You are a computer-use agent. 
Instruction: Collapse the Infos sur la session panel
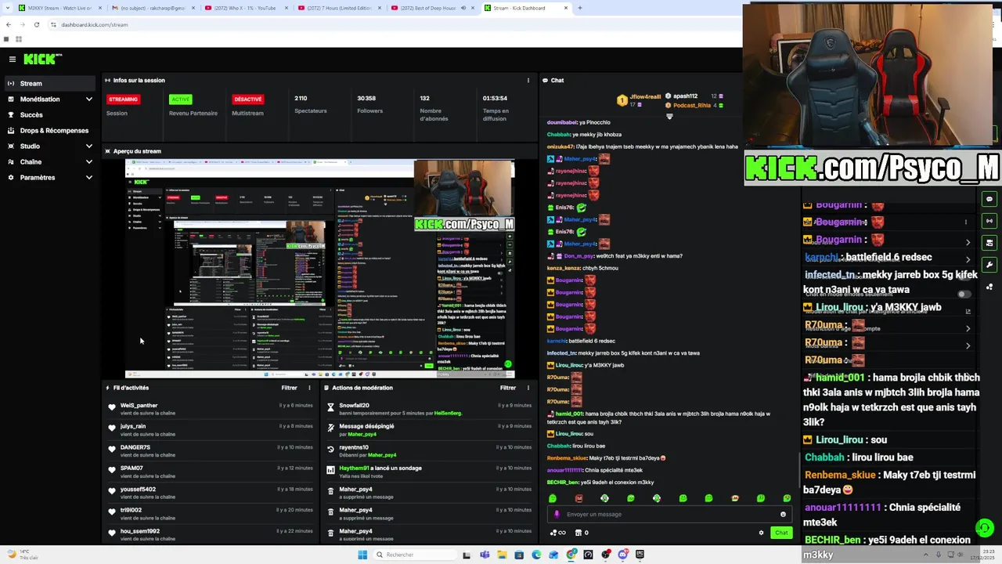[x=108, y=81]
